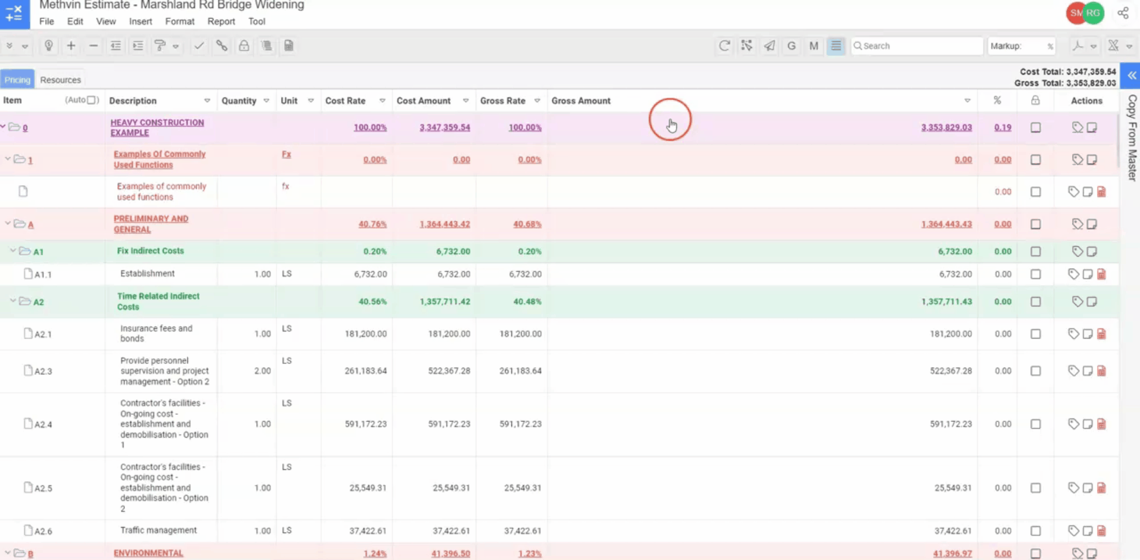Toggle the Auto item numbering checkbox
Viewport: 1140px width, 560px height.
(x=91, y=100)
